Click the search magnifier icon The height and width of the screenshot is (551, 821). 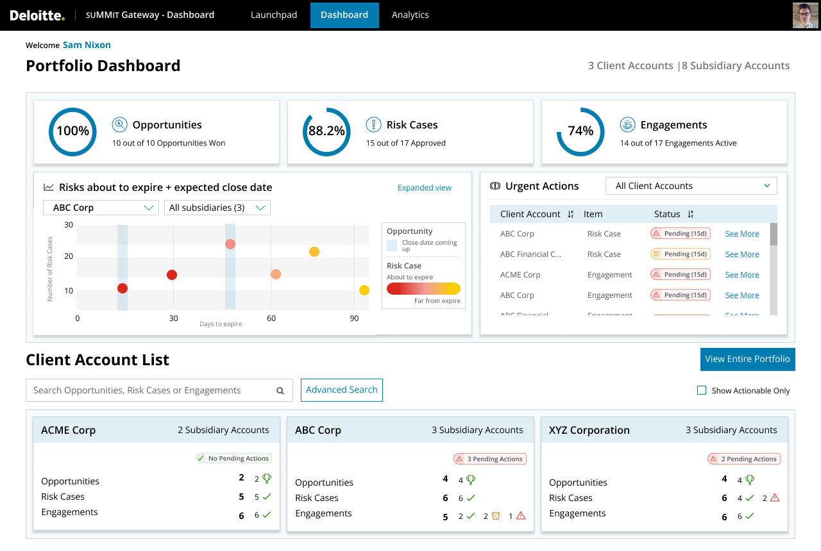[280, 390]
